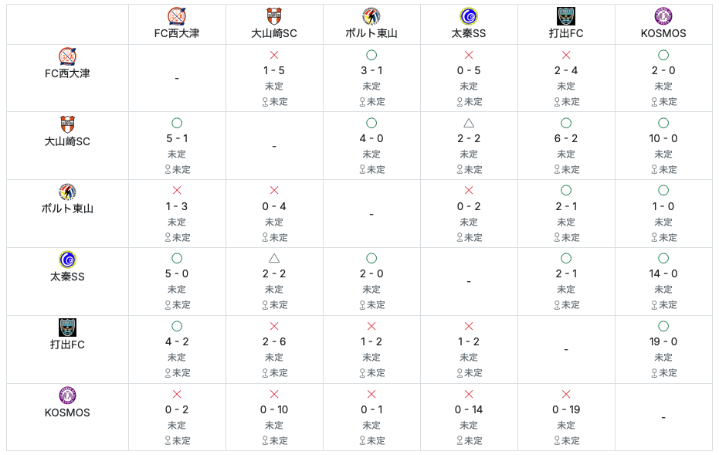Image resolution: width=719 pixels, height=455 pixels.
Task: Click the 大山崎SC crest in the column header
Action: [x=274, y=17]
